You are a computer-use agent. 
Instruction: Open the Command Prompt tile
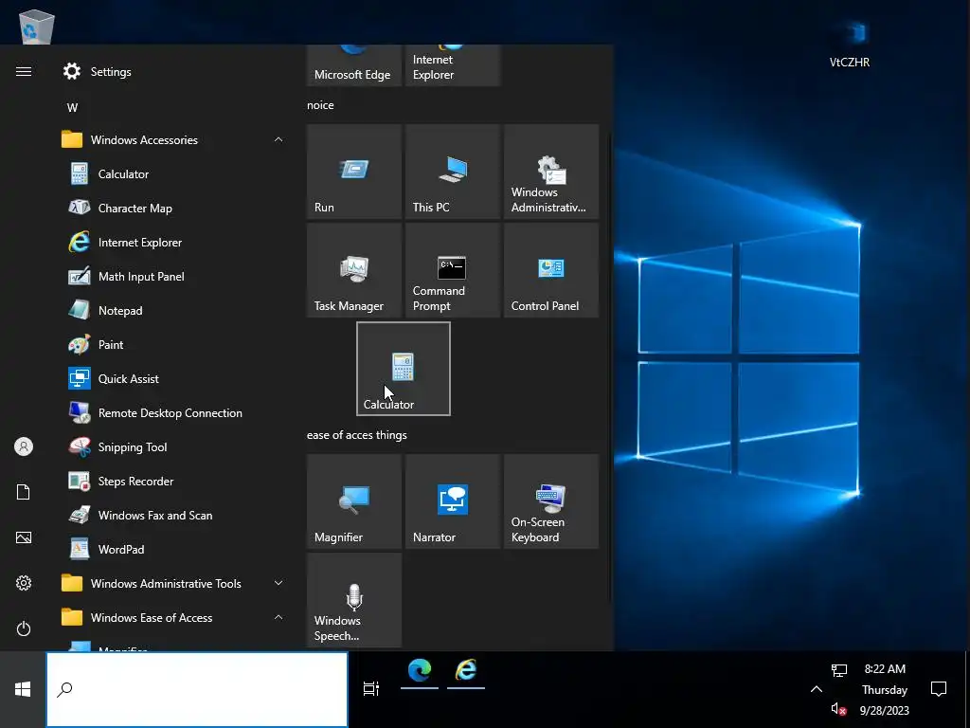pyautogui.click(x=452, y=270)
